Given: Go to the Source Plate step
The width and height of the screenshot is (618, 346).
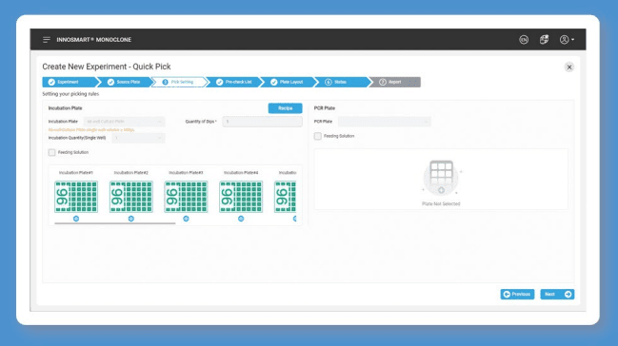Looking at the screenshot, I should tap(125, 82).
